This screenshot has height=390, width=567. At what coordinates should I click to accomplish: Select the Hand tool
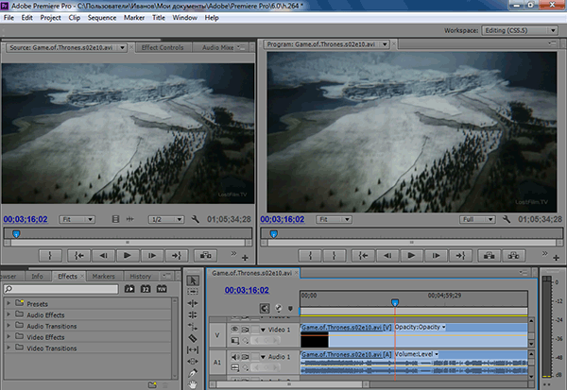193,384
